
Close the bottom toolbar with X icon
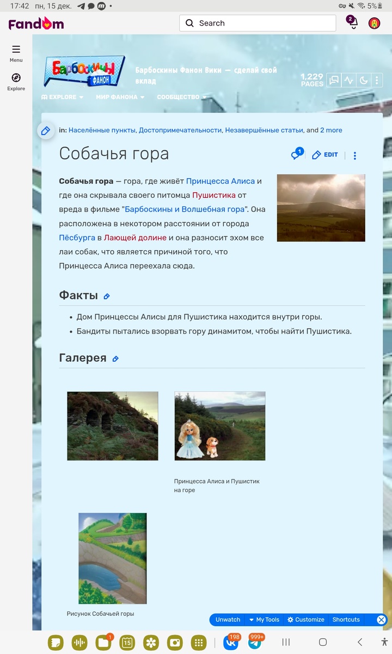[x=382, y=620]
